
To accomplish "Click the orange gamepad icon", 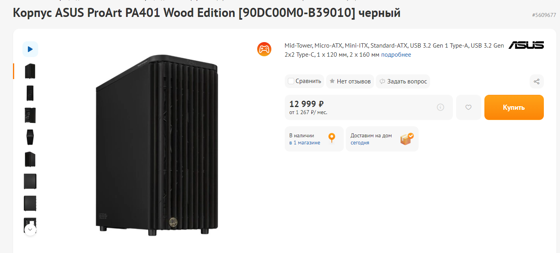I will pos(264,49).
